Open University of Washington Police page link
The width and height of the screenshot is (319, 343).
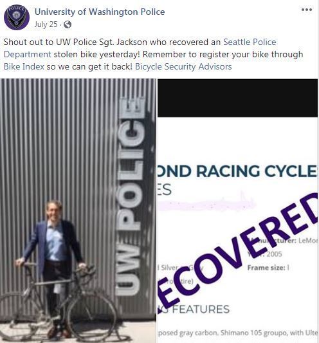100,12
